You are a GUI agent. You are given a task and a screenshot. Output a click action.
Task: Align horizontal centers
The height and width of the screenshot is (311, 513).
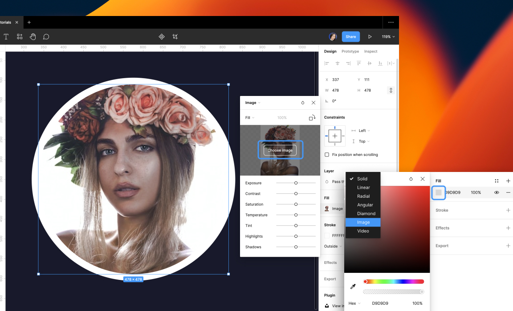[337, 63]
